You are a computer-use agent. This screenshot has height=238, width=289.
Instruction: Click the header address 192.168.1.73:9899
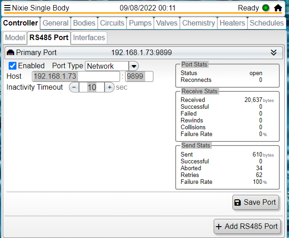point(142,52)
